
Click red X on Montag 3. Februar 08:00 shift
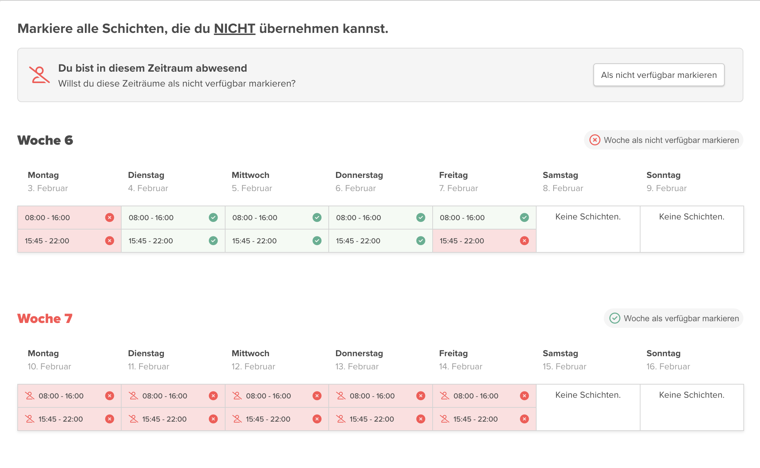[x=109, y=217]
